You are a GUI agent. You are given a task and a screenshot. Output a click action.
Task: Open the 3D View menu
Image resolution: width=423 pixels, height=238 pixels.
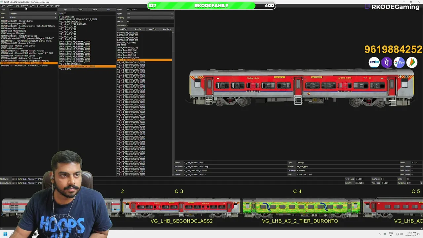click(x=40, y=6)
